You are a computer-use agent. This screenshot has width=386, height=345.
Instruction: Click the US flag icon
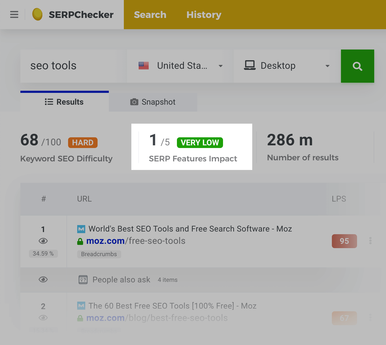[144, 66]
